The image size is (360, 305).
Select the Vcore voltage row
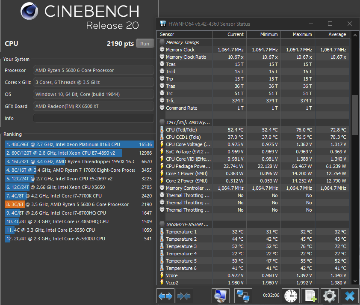[x=253, y=275]
